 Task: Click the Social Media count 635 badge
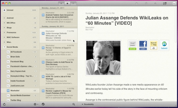click(35, 47)
